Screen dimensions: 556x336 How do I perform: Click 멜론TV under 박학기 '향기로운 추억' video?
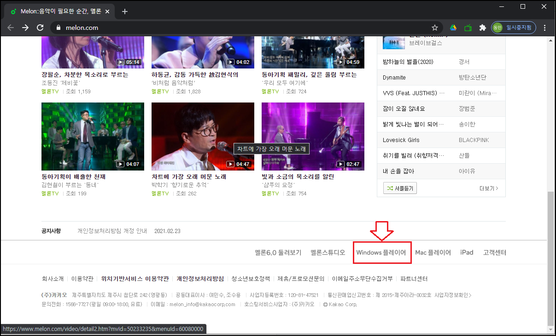pyautogui.click(x=160, y=194)
